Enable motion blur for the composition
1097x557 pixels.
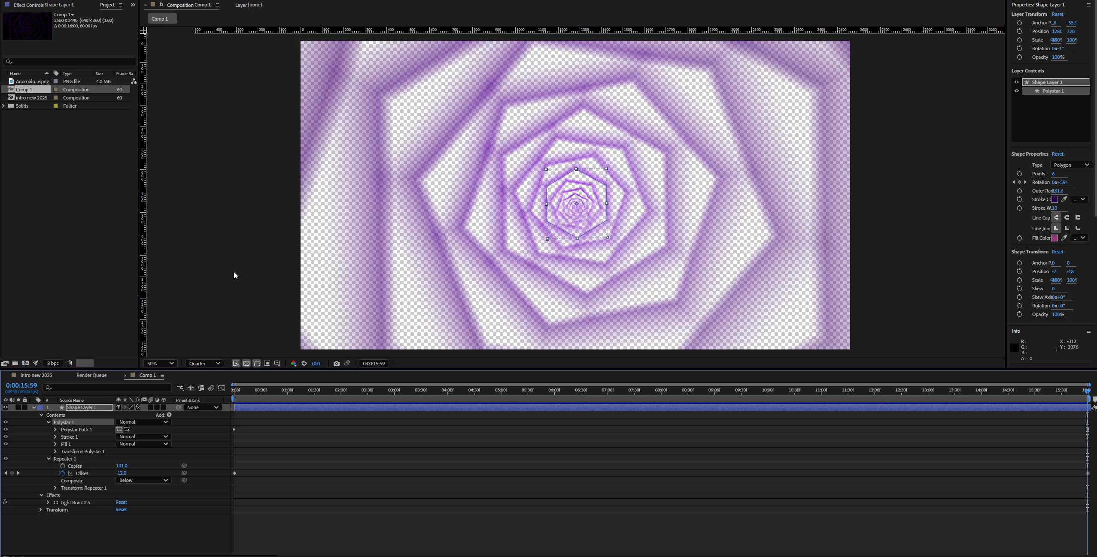[x=211, y=388]
